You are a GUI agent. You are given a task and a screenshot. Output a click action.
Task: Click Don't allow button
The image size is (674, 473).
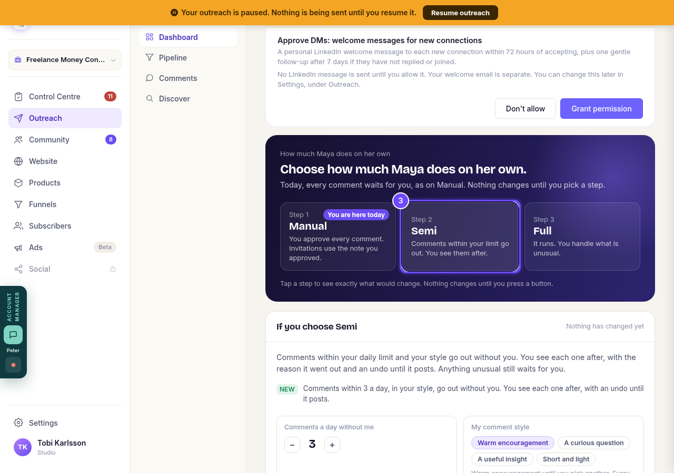[526, 109]
